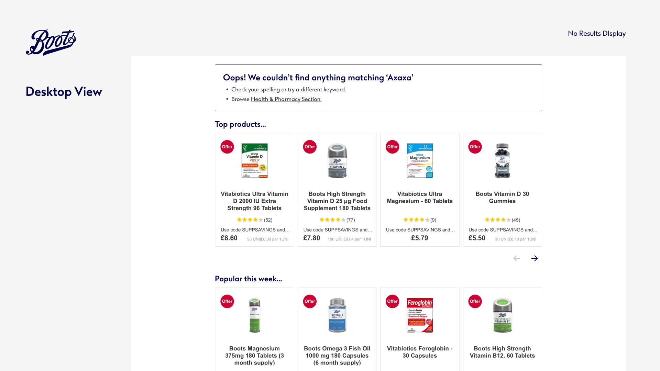Open Vitabiotics Ultra Magnesium product image
660x371 pixels.
(x=419, y=161)
